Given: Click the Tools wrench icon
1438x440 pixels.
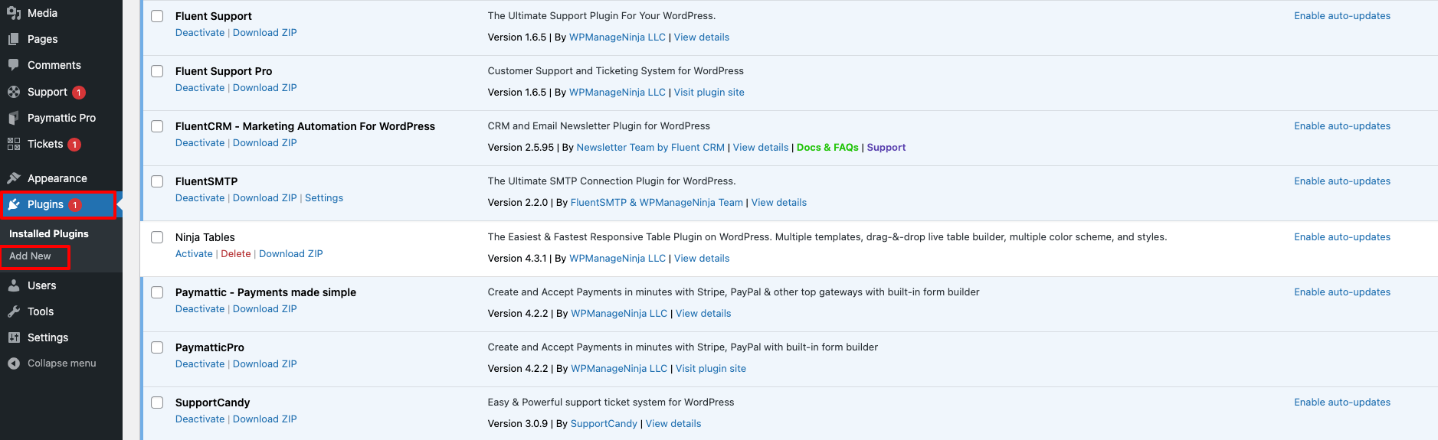Looking at the screenshot, I should click(x=14, y=311).
